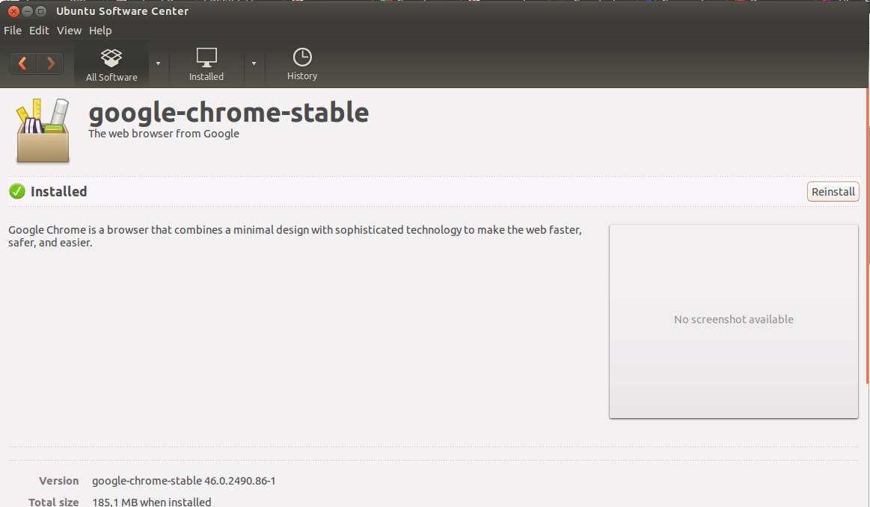Go forward with the right arrow button
This screenshot has height=507, width=870.
(x=50, y=63)
